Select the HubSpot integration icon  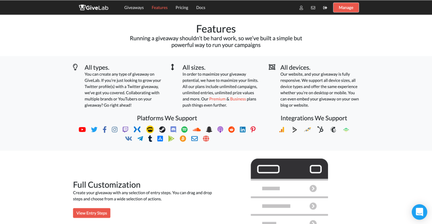click(x=320, y=130)
